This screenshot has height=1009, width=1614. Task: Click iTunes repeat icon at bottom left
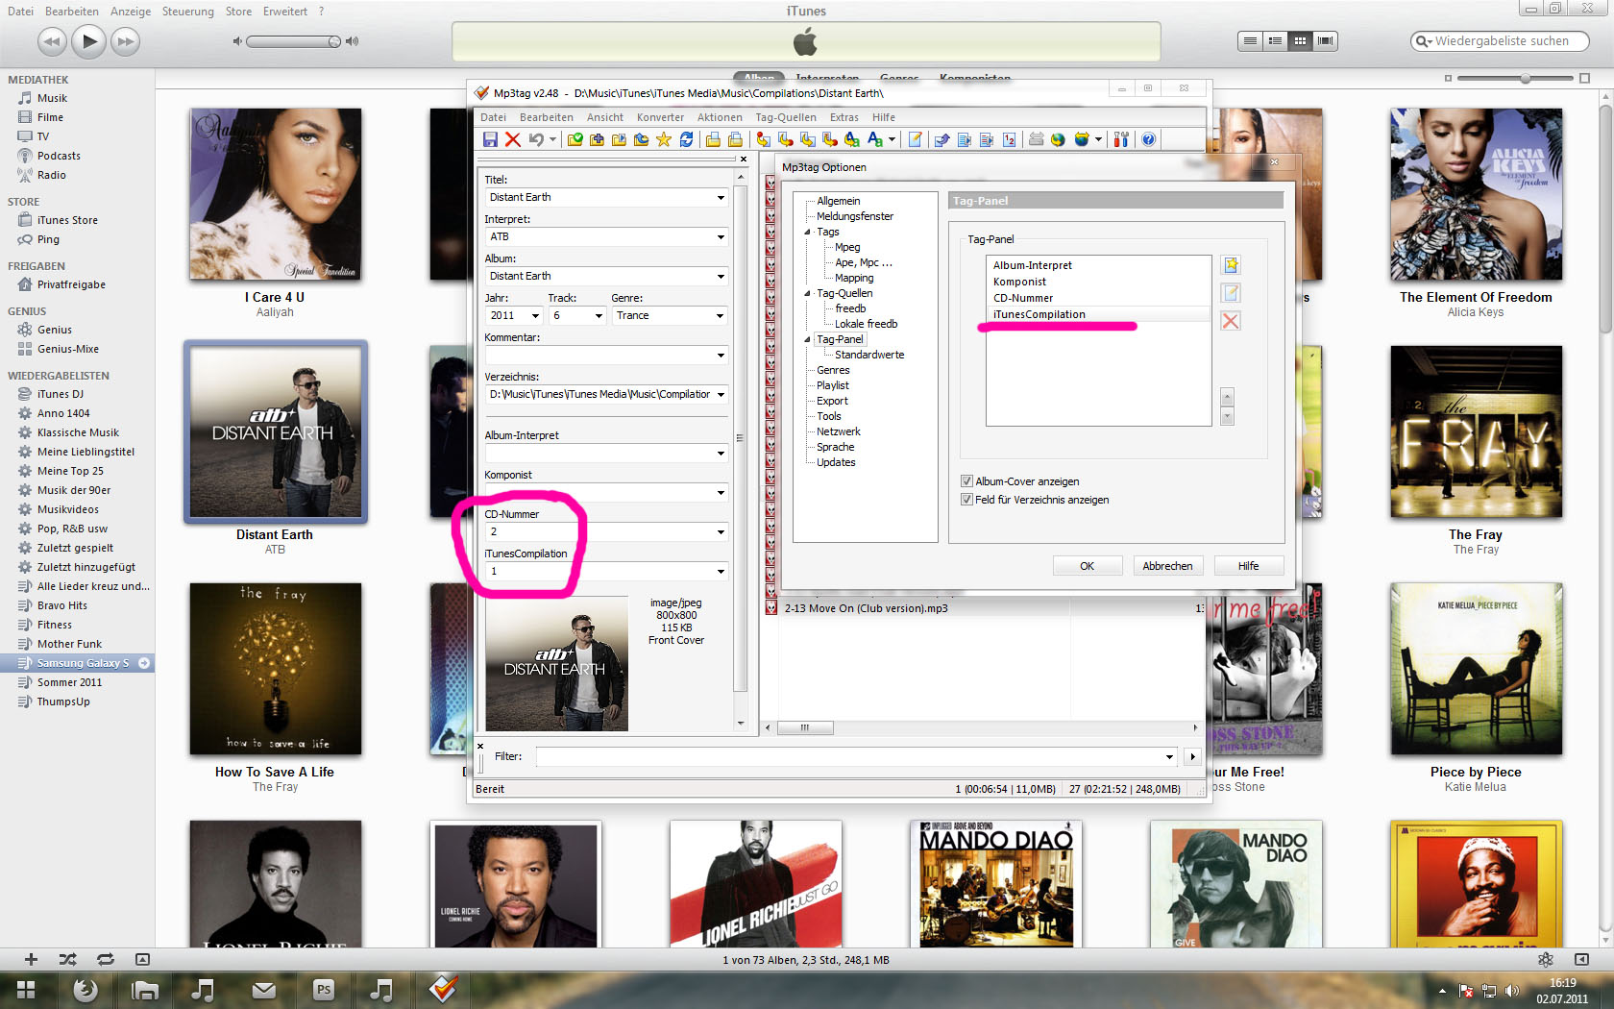[x=105, y=959]
